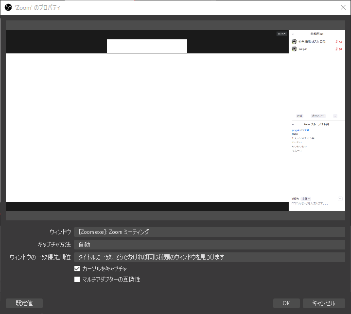
Task: Click the 参加者 (2) header in the preview
Action: pos(317,34)
